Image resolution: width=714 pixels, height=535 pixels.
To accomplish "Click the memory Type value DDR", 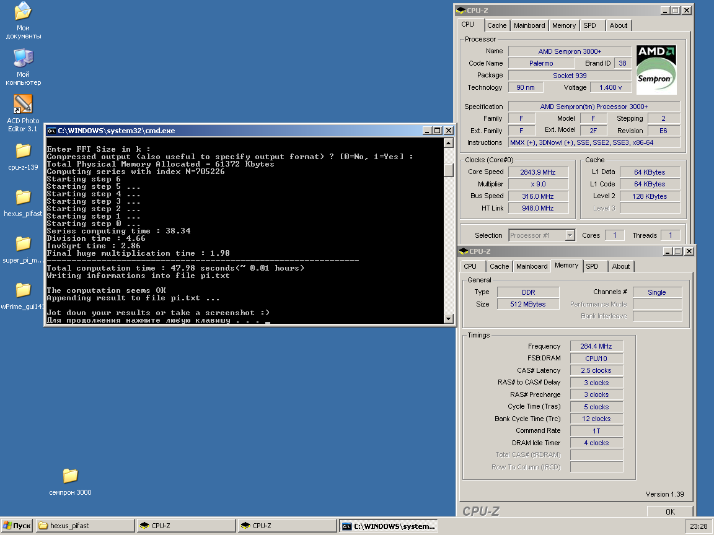I will click(528, 292).
